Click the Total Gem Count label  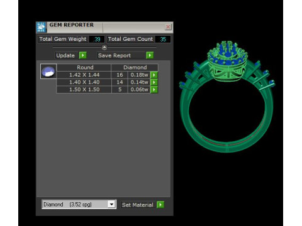[130, 39]
